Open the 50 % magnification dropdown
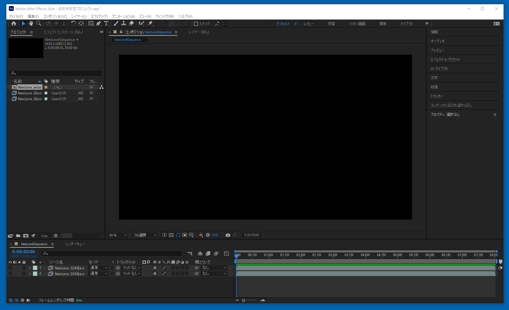Viewport: 509px width, 310px height. tap(118, 235)
